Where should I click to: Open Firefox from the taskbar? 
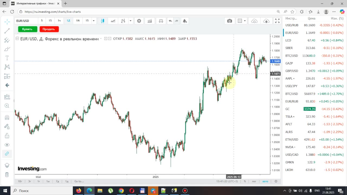pos(79,191)
